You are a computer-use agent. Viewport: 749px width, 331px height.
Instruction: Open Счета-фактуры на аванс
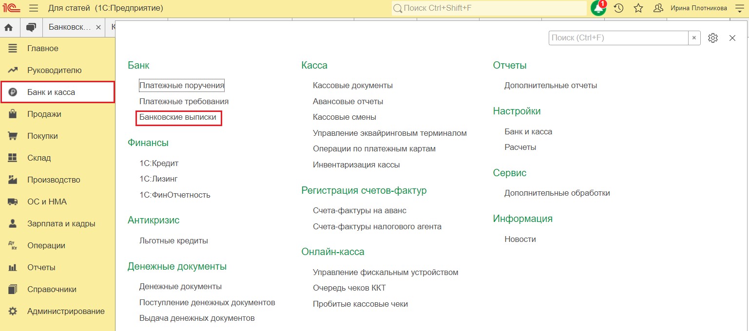360,210
